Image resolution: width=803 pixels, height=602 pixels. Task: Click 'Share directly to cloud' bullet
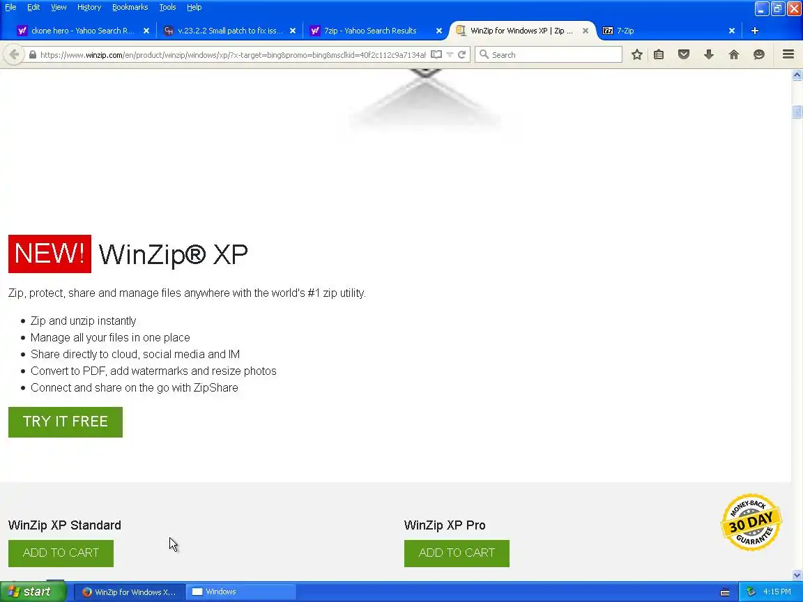pyautogui.click(x=135, y=354)
